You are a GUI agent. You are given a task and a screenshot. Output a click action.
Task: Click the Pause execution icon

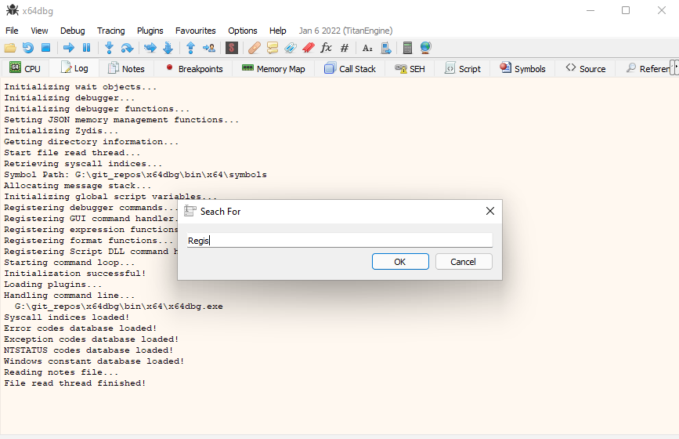pos(87,48)
